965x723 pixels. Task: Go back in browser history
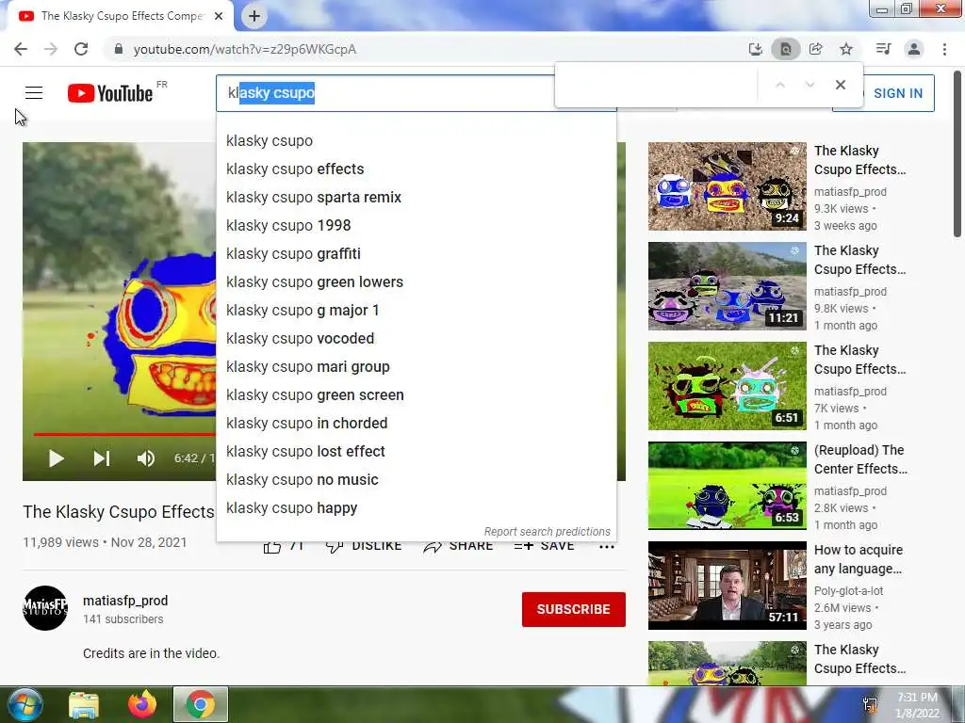click(x=21, y=49)
